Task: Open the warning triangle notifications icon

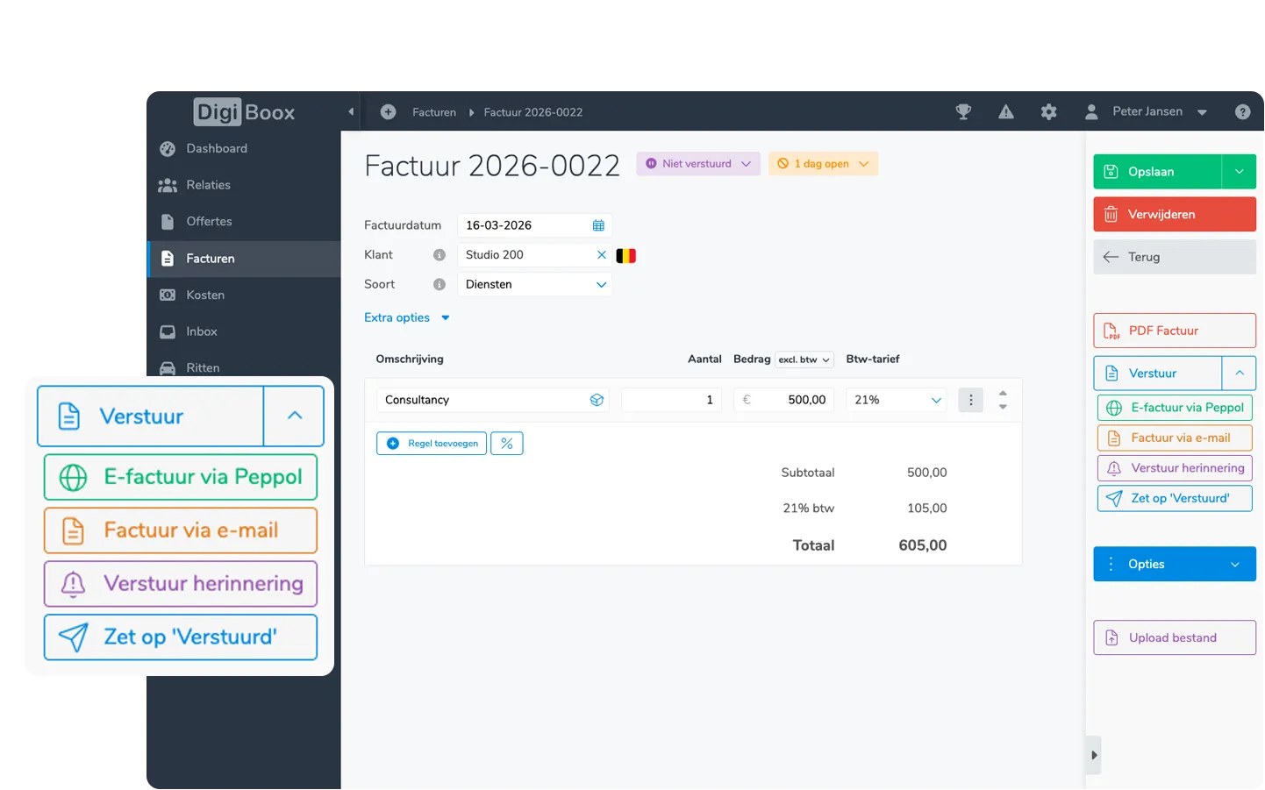Action: (x=1006, y=112)
